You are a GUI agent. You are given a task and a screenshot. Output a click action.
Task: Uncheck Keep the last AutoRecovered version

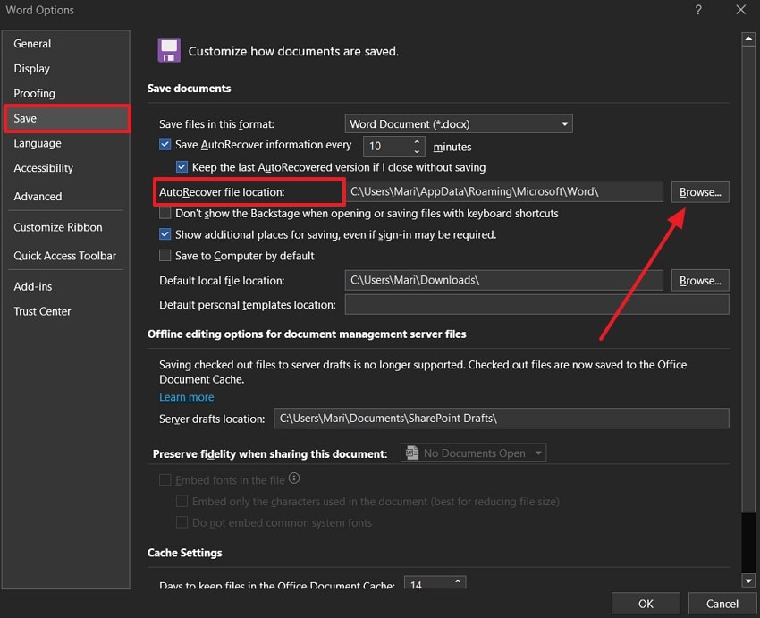[182, 167]
